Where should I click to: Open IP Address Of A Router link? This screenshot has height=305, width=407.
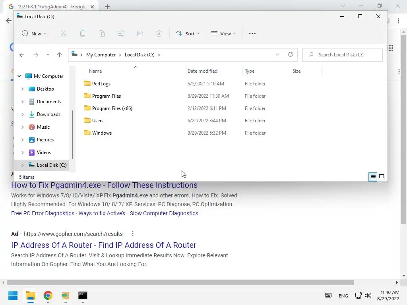104,245
